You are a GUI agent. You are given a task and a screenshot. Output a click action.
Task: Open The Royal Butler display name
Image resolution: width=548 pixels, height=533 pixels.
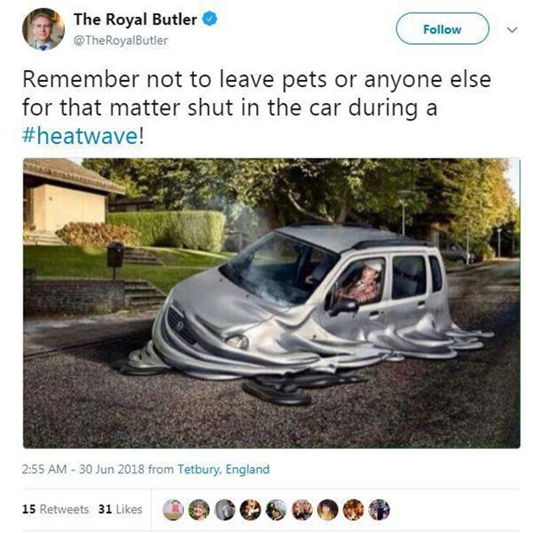pos(135,19)
